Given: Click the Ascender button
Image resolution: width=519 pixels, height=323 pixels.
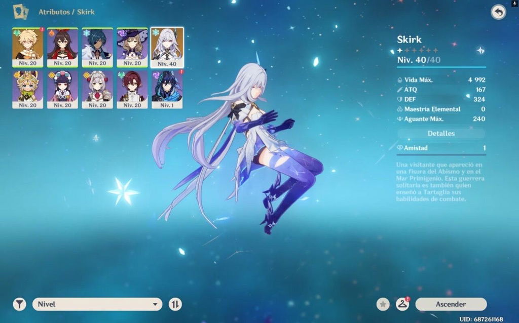Looking at the screenshot, I should [451, 304].
